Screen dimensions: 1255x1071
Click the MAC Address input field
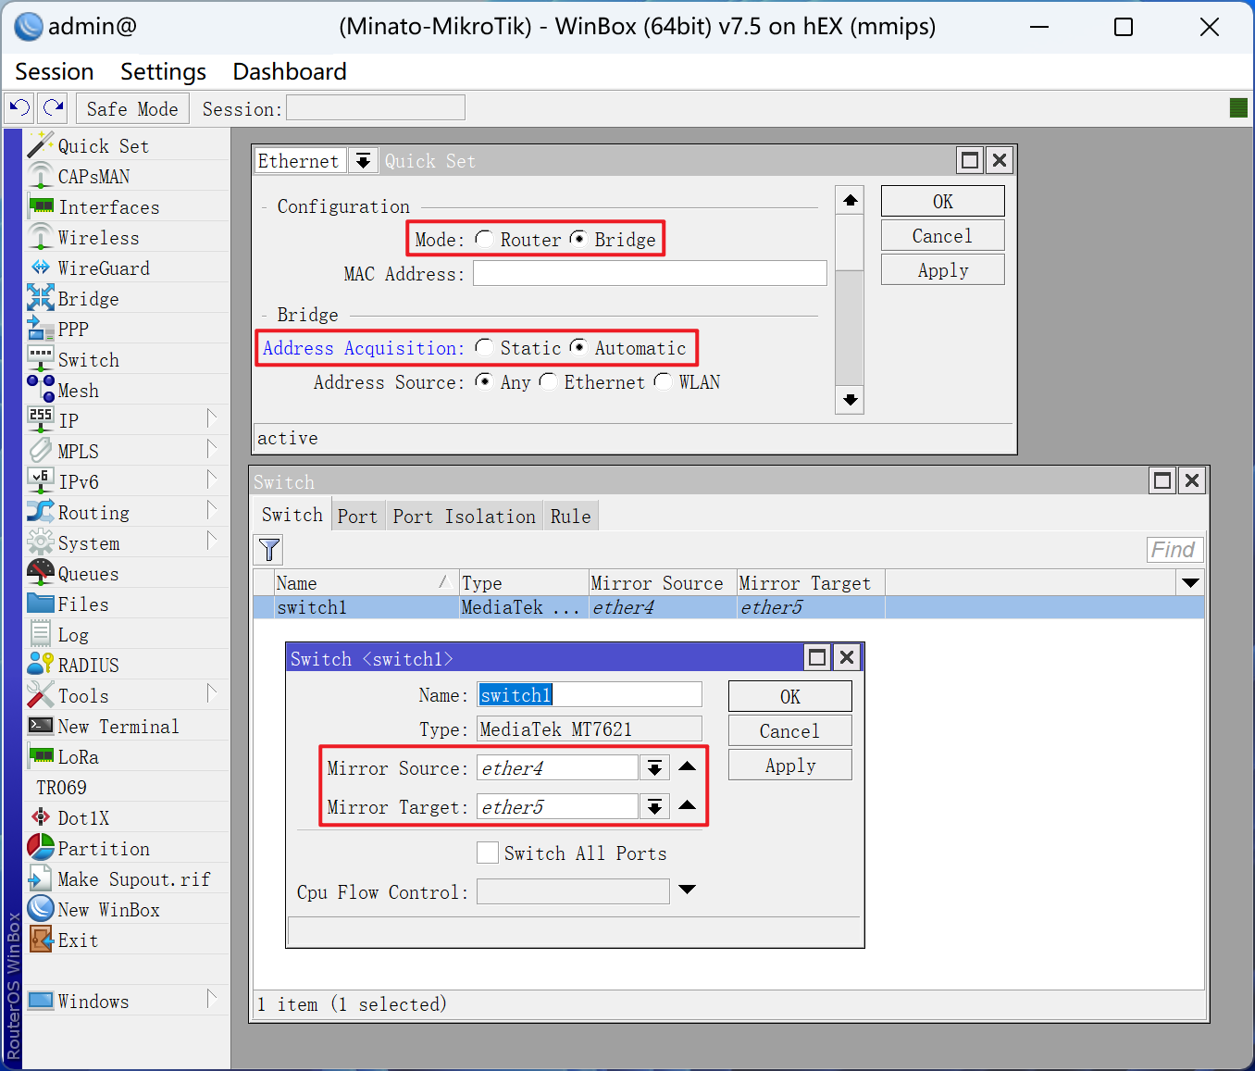(x=650, y=274)
